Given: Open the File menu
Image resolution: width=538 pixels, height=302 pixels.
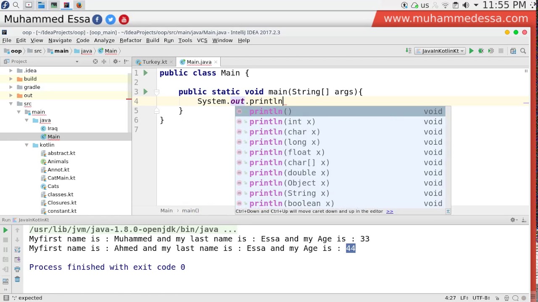Looking at the screenshot, I should coord(7,40).
